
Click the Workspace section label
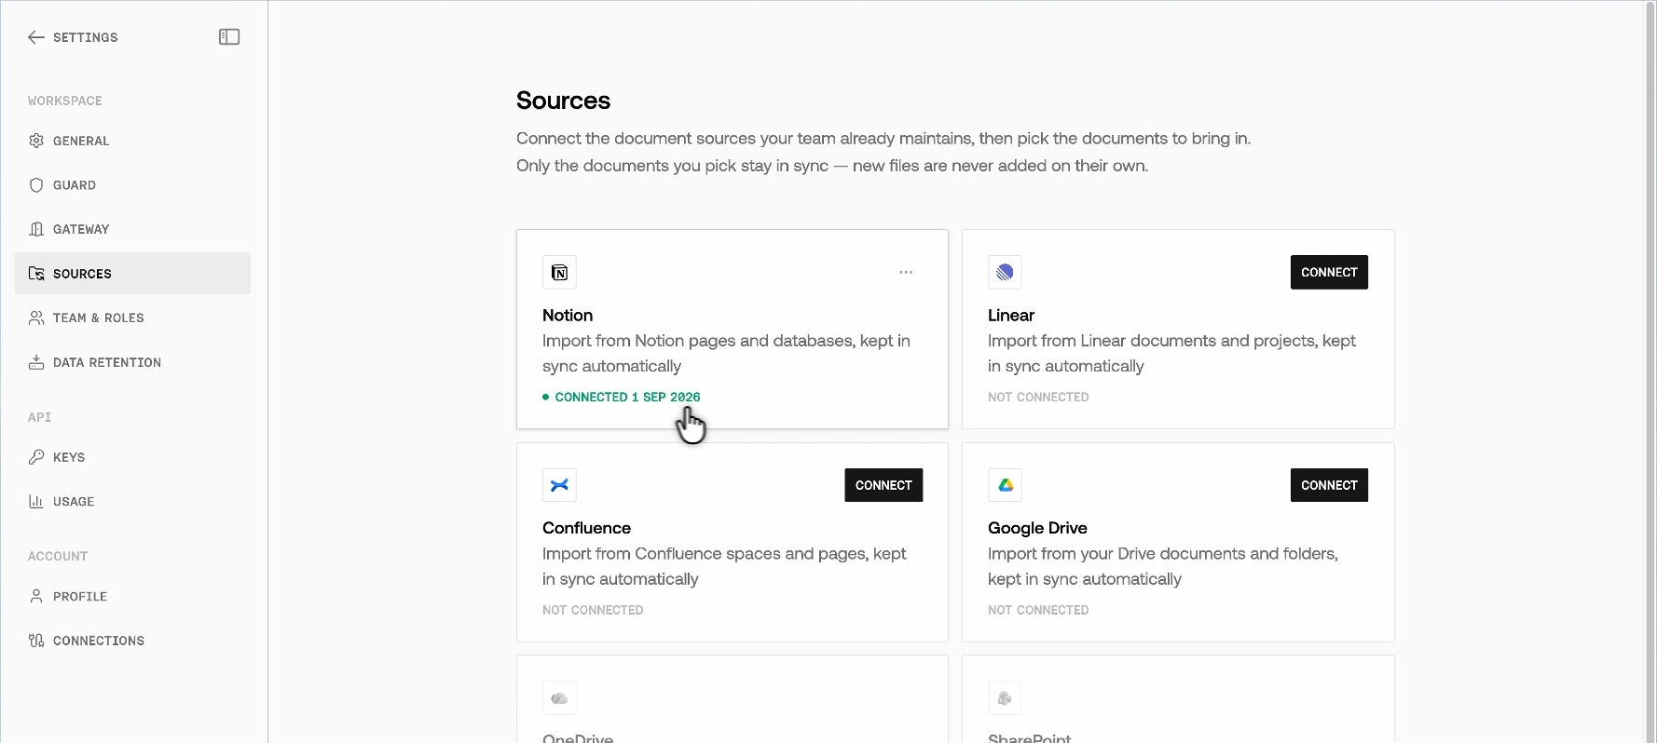pos(65,101)
